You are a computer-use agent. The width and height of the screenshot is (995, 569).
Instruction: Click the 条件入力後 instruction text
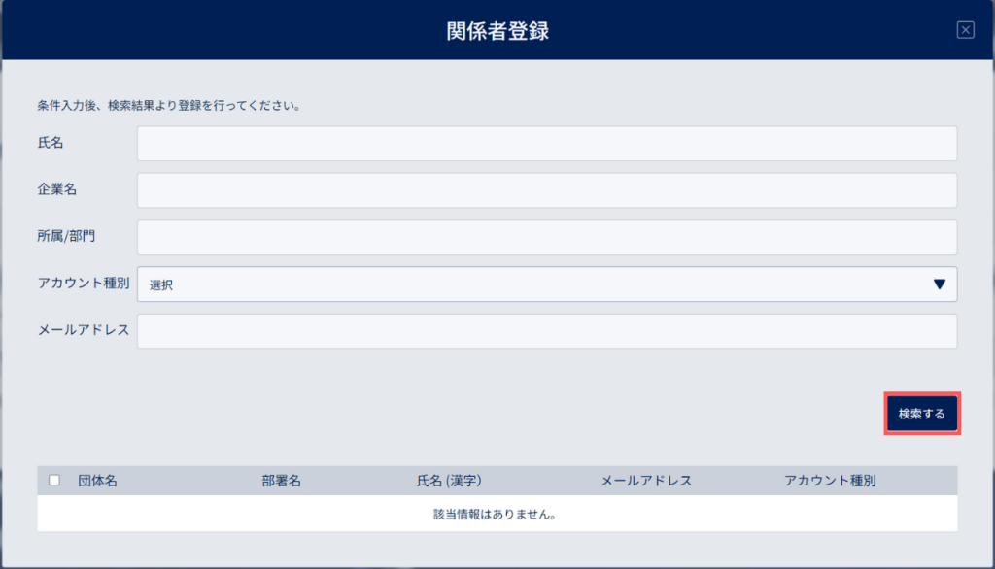pos(168,105)
